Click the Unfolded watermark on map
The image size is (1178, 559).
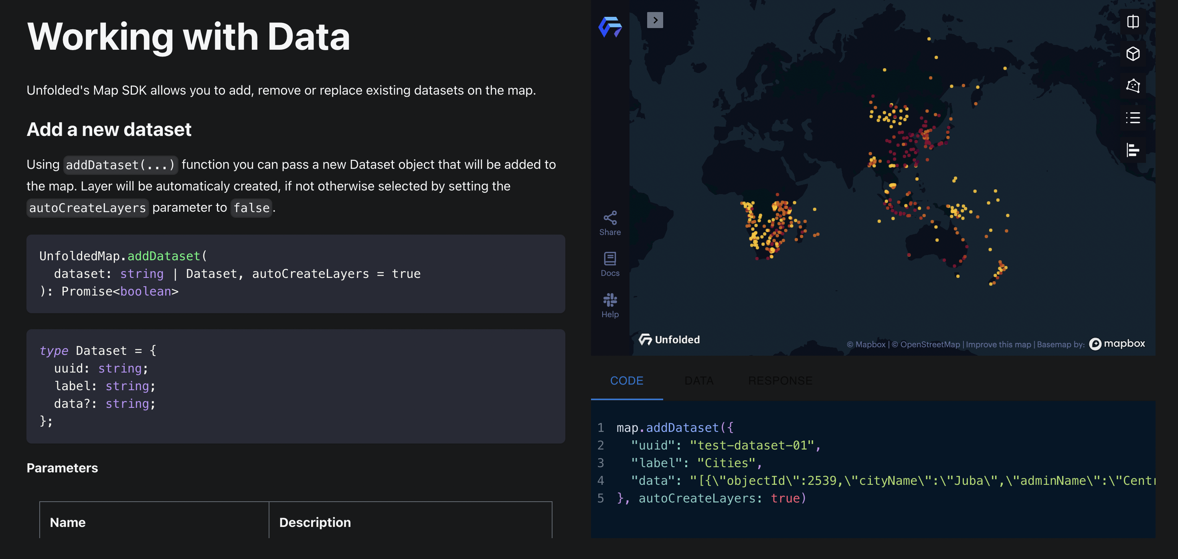tap(670, 339)
